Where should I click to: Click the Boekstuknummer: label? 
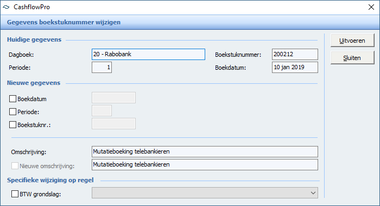(238, 55)
